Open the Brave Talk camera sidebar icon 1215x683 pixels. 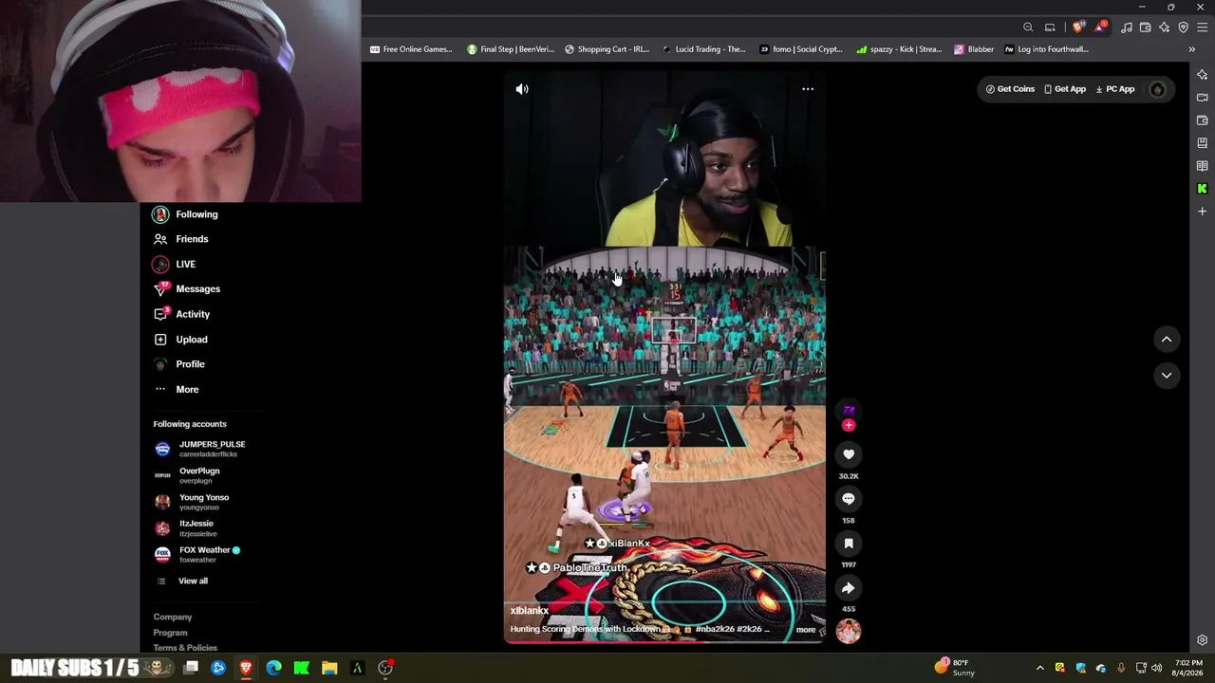coord(1203,98)
